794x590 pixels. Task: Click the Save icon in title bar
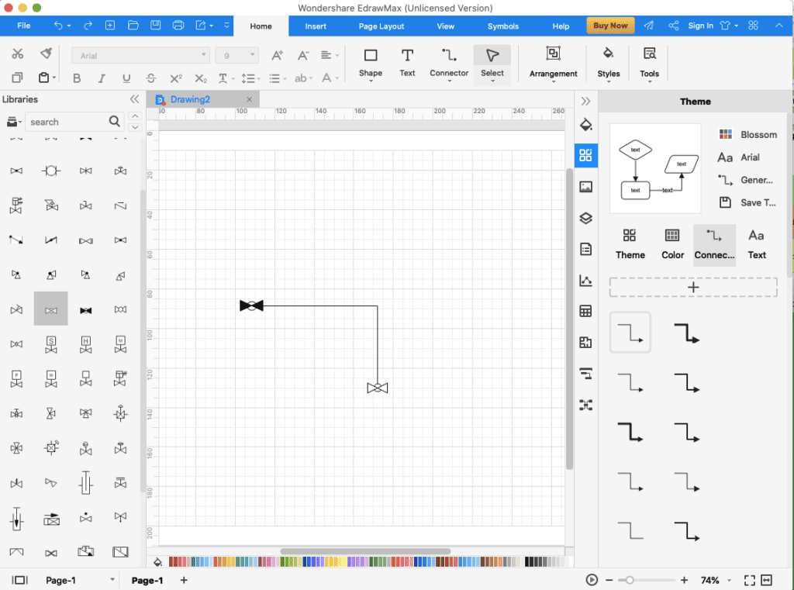pyautogui.click(x=155, y=26)
